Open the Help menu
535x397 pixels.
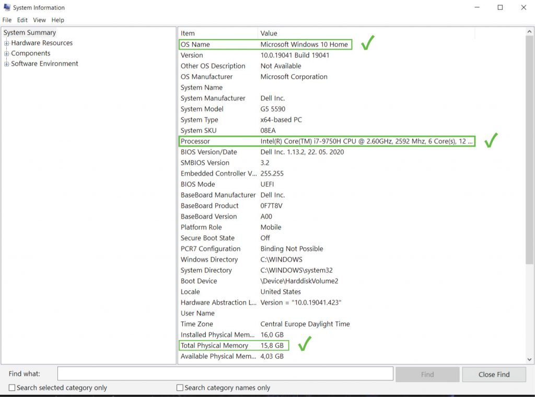pos(57,20)
